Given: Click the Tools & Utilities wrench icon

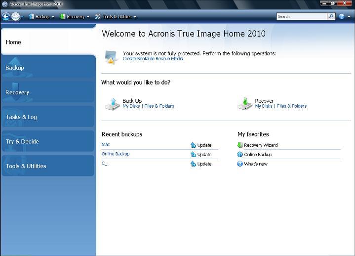Looking at the screenshot, I should (x=98, y=16).
